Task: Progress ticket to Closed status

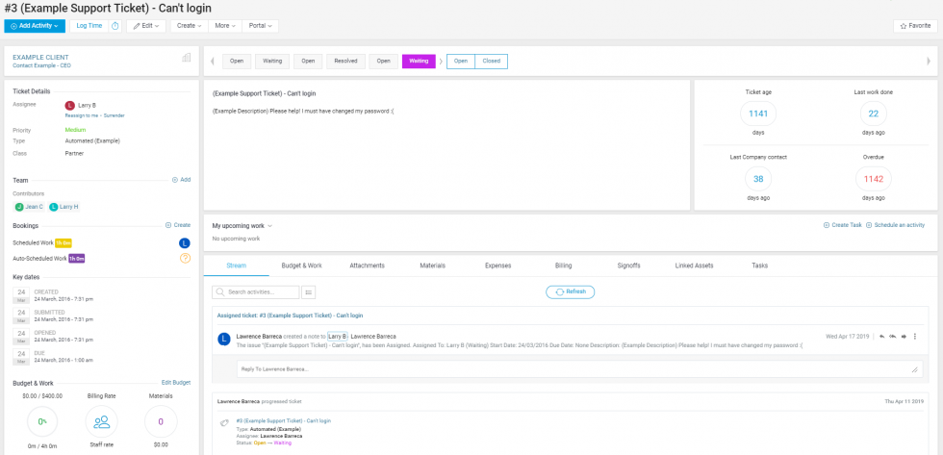Action: click(492, 62)
